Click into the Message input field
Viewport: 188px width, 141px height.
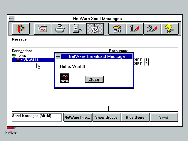click(95, 45)
